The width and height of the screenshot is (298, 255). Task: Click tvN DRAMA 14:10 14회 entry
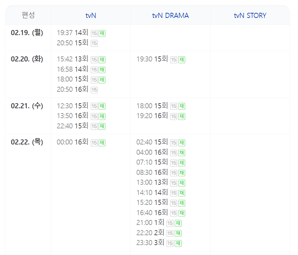[x=161, y=192]
